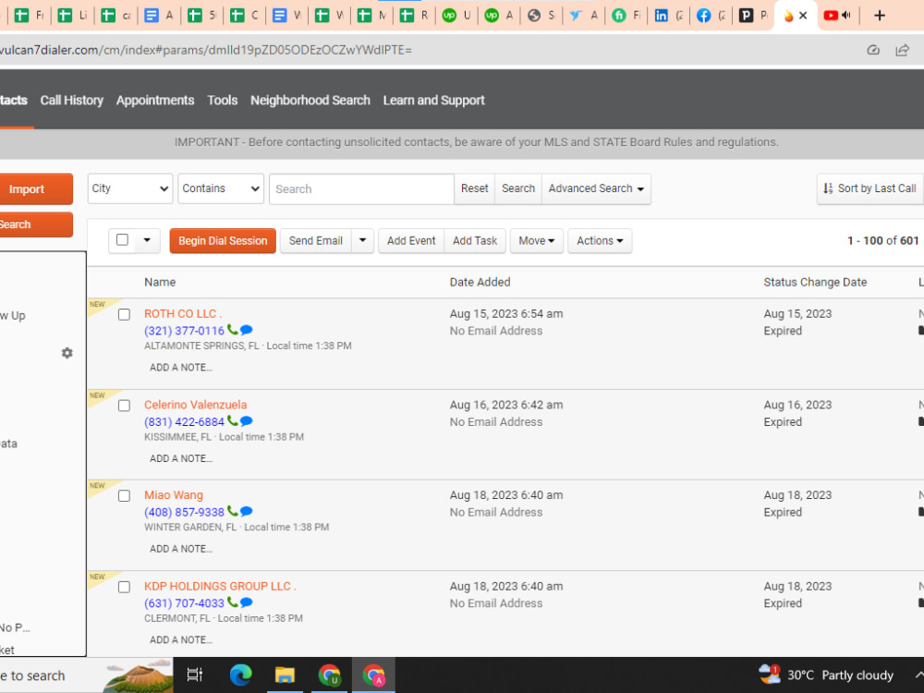The width and height of the screenshot is (924, 693).
Task: Message KDP HOLDINGS GROUP LLC chat icon
Action: coord(247,602)
